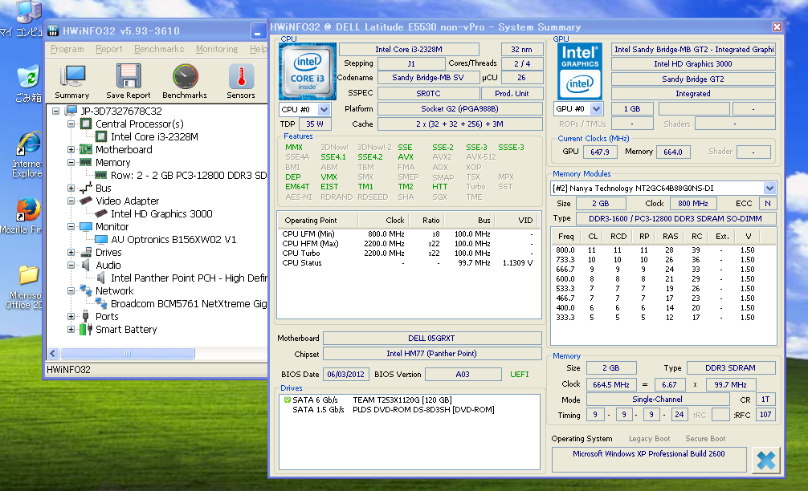808x491 pixels.
Task: Select Network tree node
Action: pyautogui.click(x=114, y=291)
